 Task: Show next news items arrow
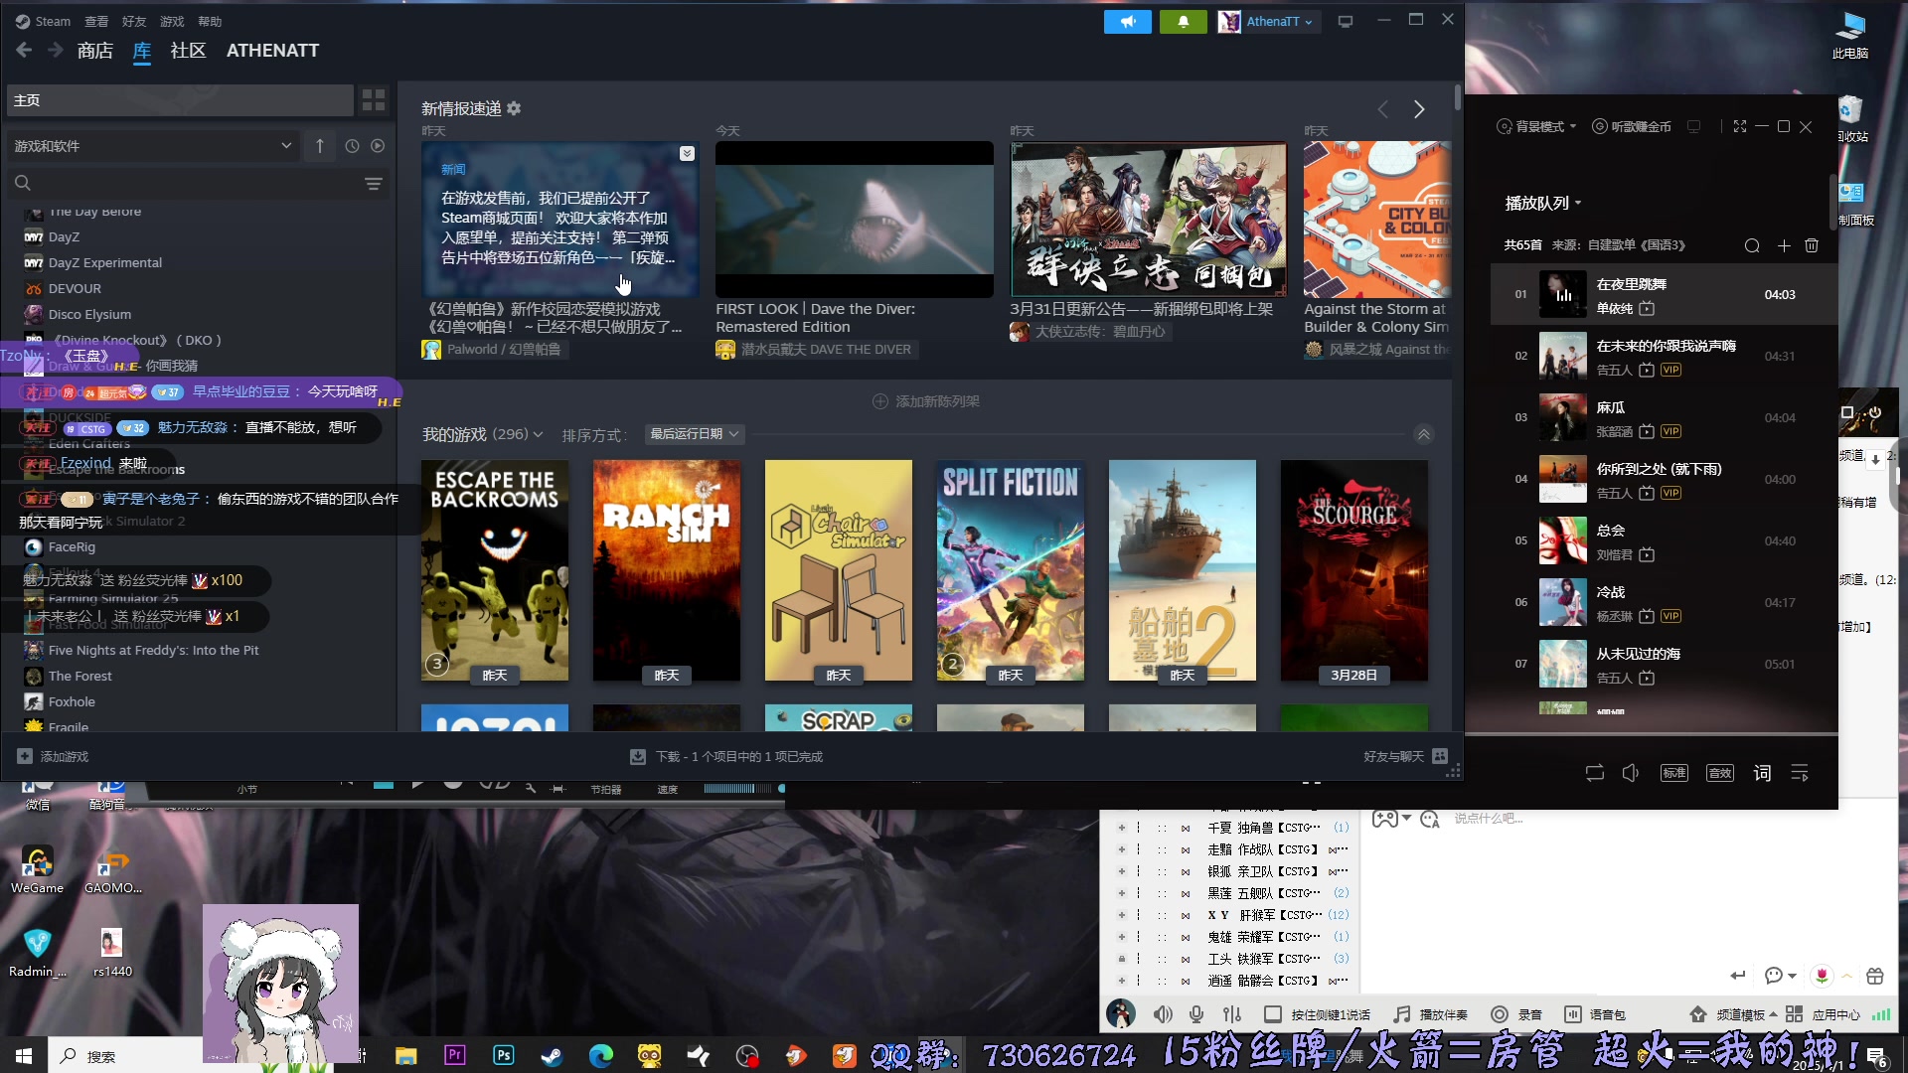[1419, 109]
